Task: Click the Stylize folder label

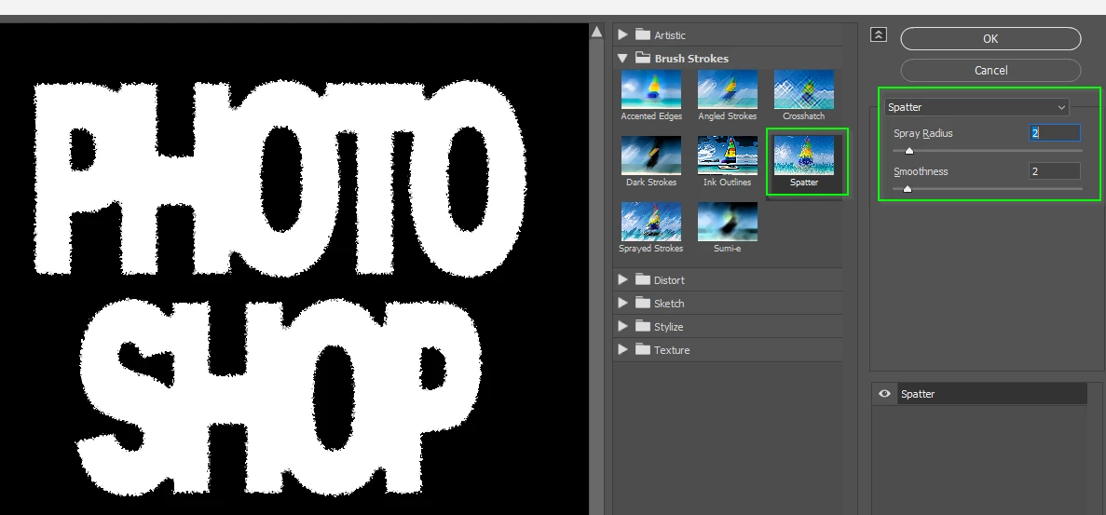Action: pos(669,327)
